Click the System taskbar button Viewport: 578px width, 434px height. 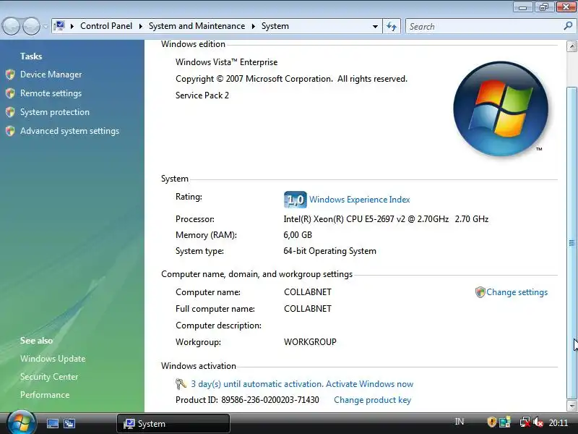pos(173,423)
